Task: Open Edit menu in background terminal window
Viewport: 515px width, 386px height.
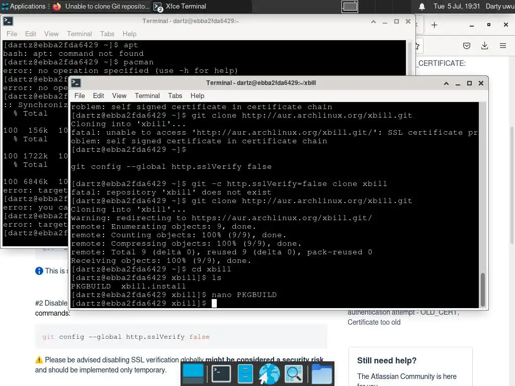Action: tap(31, 34)
